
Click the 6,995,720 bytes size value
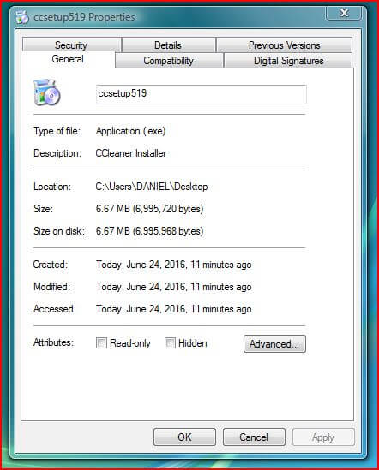(168, 209)
